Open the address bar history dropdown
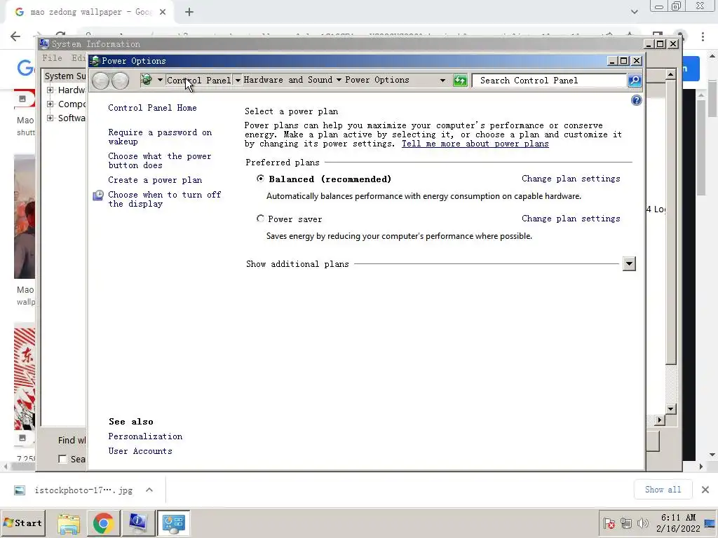This screenshot has width=718, height=538. point(442,81)
